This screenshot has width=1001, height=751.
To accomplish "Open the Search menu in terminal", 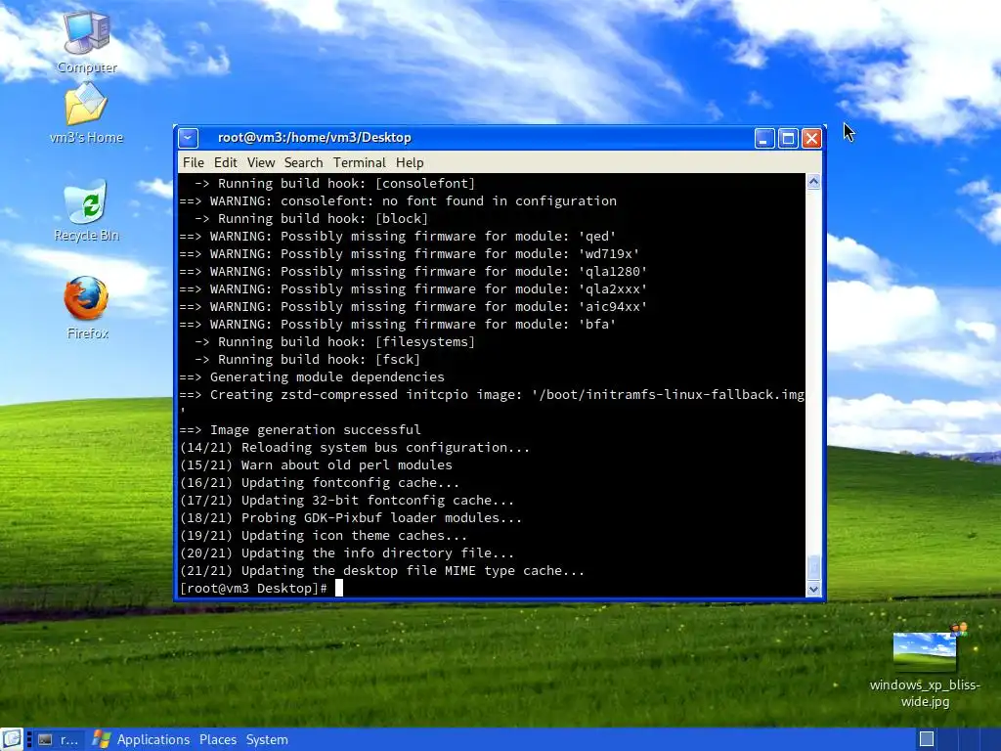I will click(303, 163).
